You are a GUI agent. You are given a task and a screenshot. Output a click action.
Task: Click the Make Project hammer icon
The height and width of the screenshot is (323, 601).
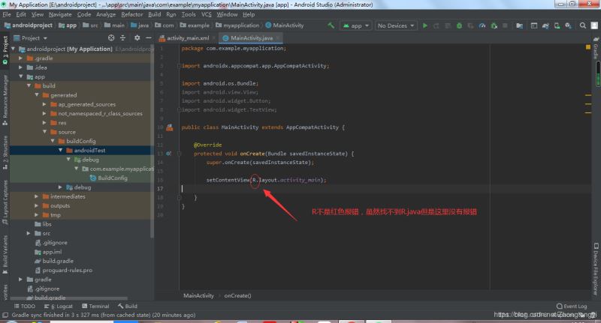click(x=331, y=25)
